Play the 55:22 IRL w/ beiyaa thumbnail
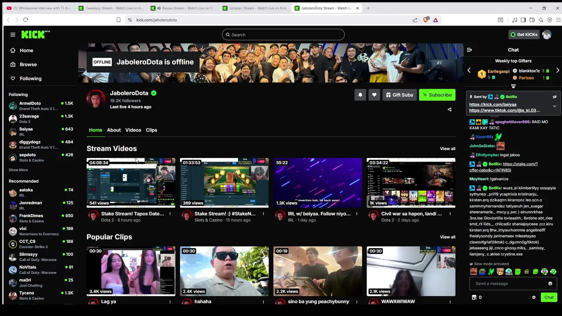Screen dimensions: 562x316 click(317, 183)
